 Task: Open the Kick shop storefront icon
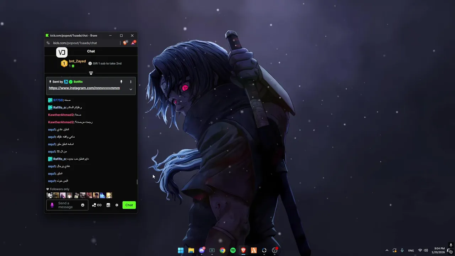pos(108,205)
